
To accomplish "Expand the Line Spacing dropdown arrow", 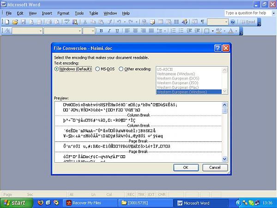I will [165, 31].
